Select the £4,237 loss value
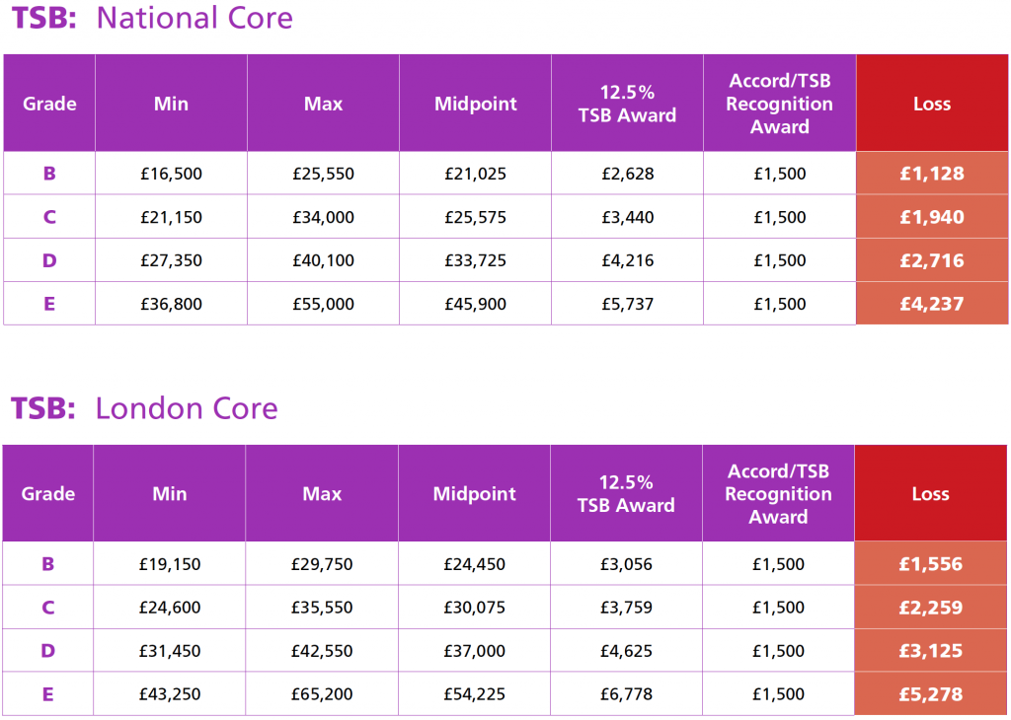 931,304
